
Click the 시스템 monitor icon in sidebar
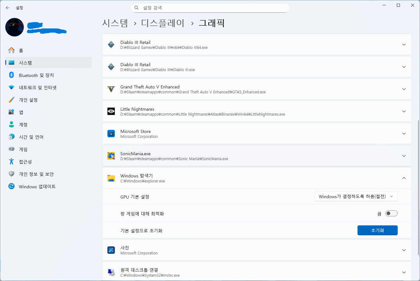pyautogui.click(x=11, y=62)
